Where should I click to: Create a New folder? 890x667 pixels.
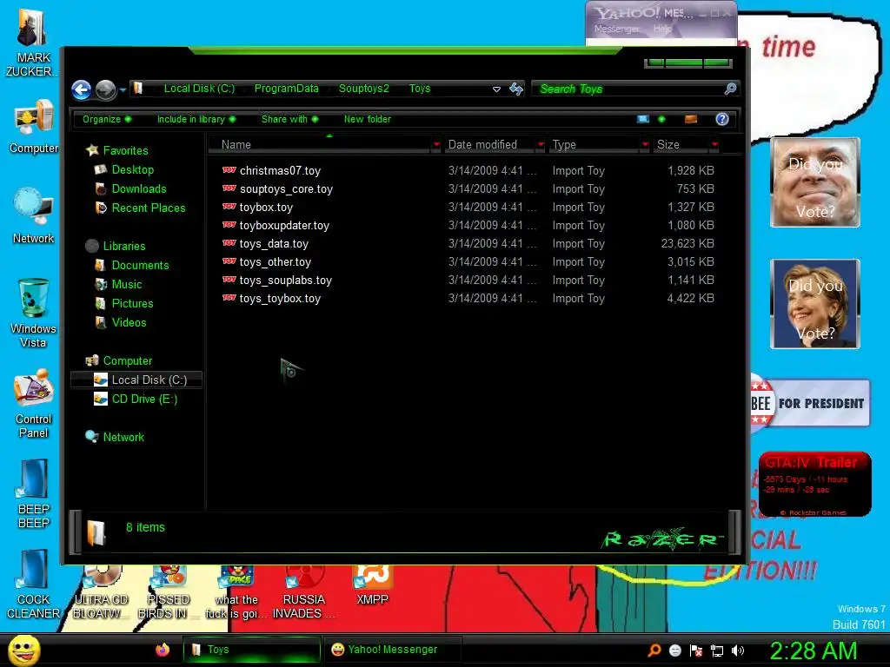[x=368, y=119]
